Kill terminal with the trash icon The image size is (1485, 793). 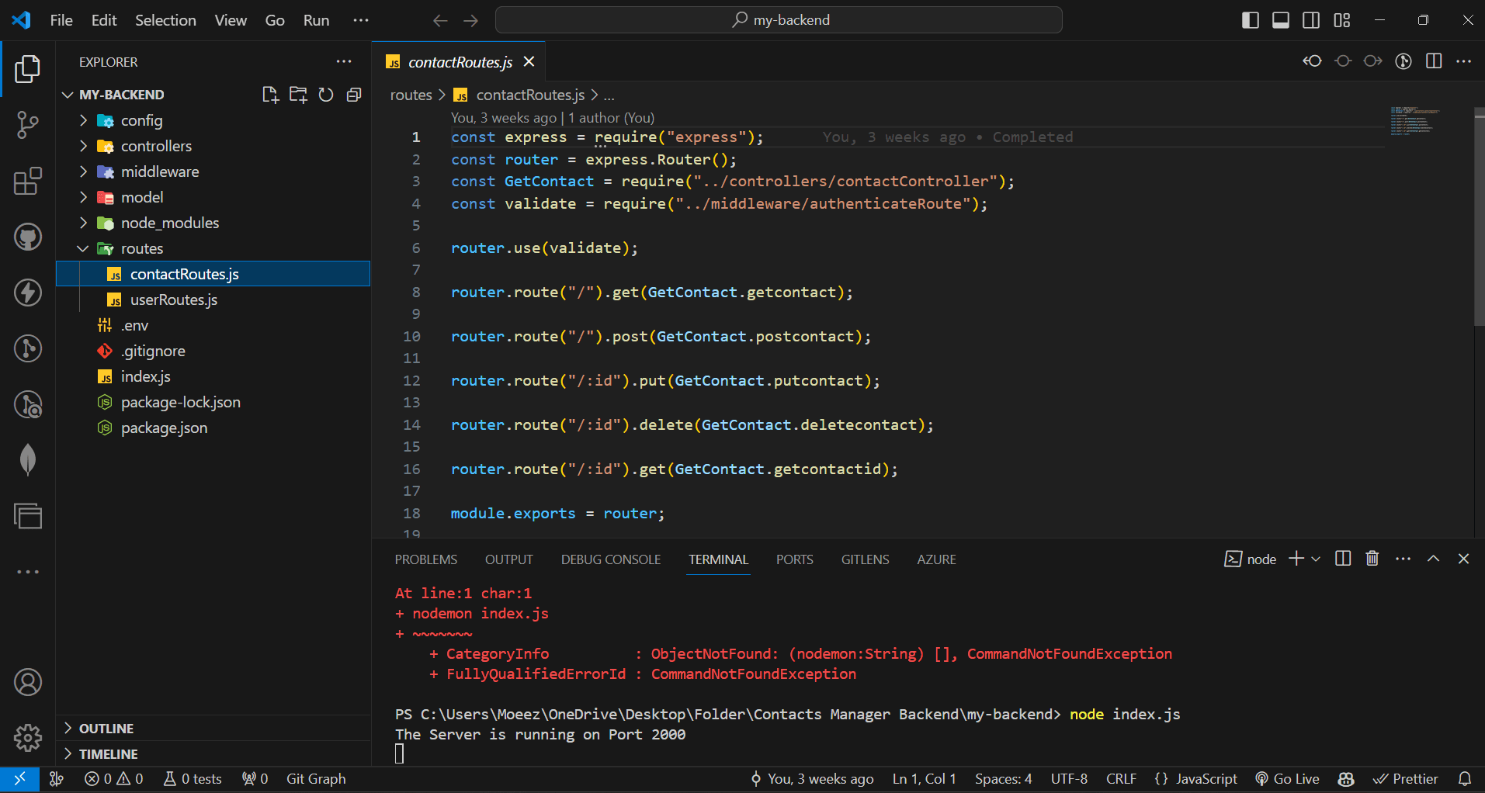pyautogui.click(x=1372, y=559)
